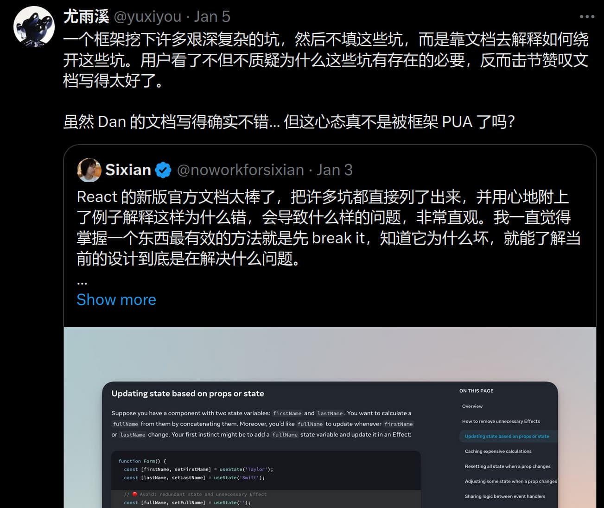Open 尤雨溪's profile avatar
This screenshot has width=604, height=508.
pyautogui.click(x=34, y=27)
